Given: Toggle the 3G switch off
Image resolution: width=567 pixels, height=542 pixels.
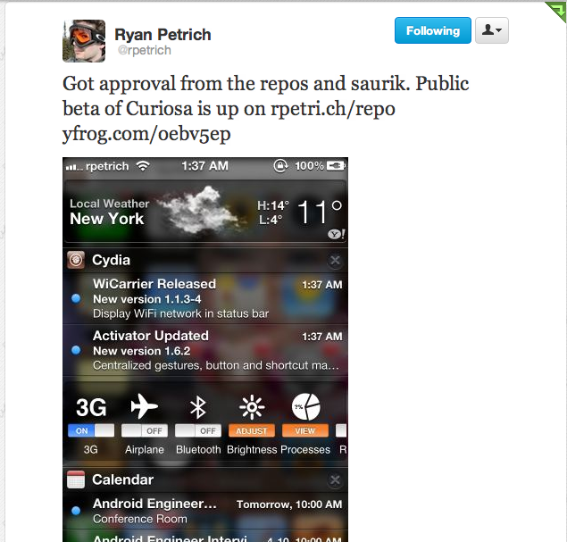Looking at the screenshot, I should [x=91, y=430].
